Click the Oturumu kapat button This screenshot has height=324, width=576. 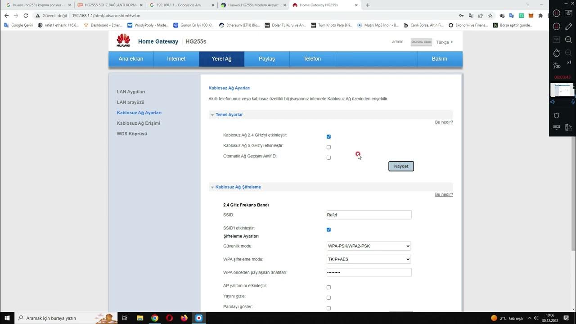[x=421, y=42]
